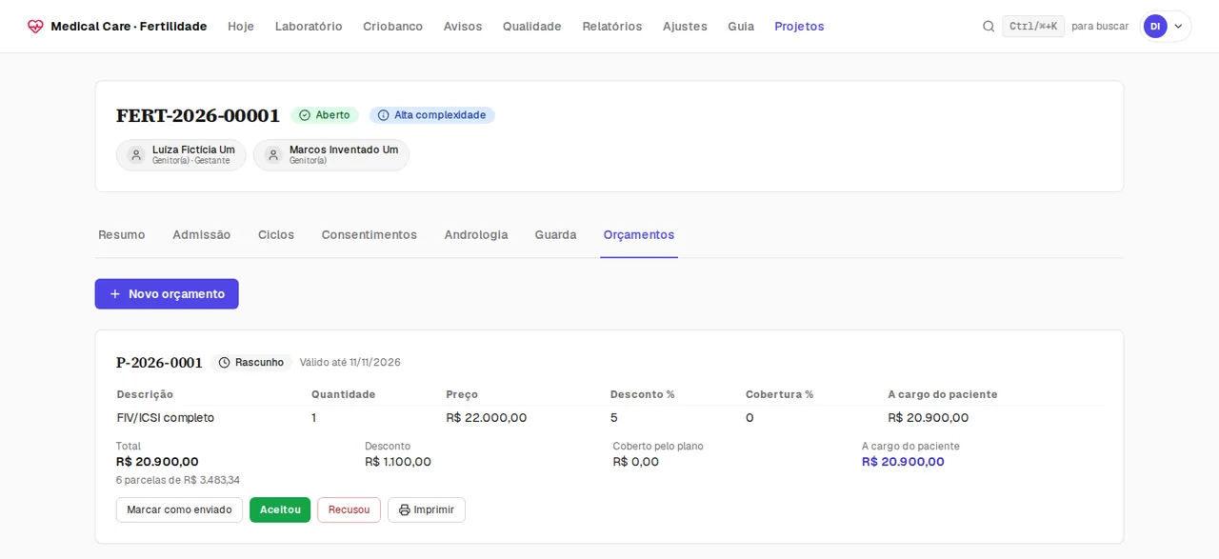The image size is (1219, 559).
Task: Click the check icon in the Aberto badge
Action: point(305,115)
